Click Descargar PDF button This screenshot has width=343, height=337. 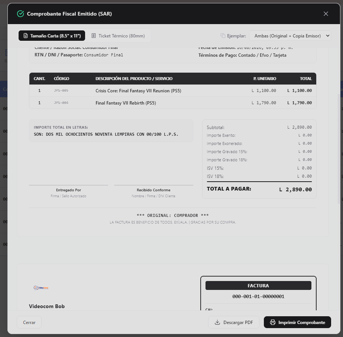(234, 322)
